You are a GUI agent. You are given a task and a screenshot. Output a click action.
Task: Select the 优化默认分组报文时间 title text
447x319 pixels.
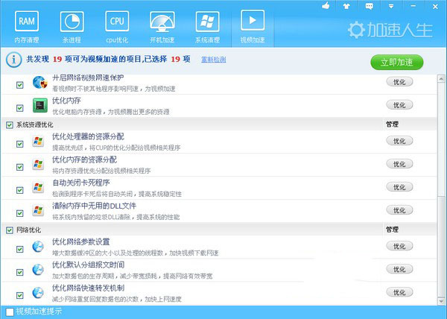(88, 265)
